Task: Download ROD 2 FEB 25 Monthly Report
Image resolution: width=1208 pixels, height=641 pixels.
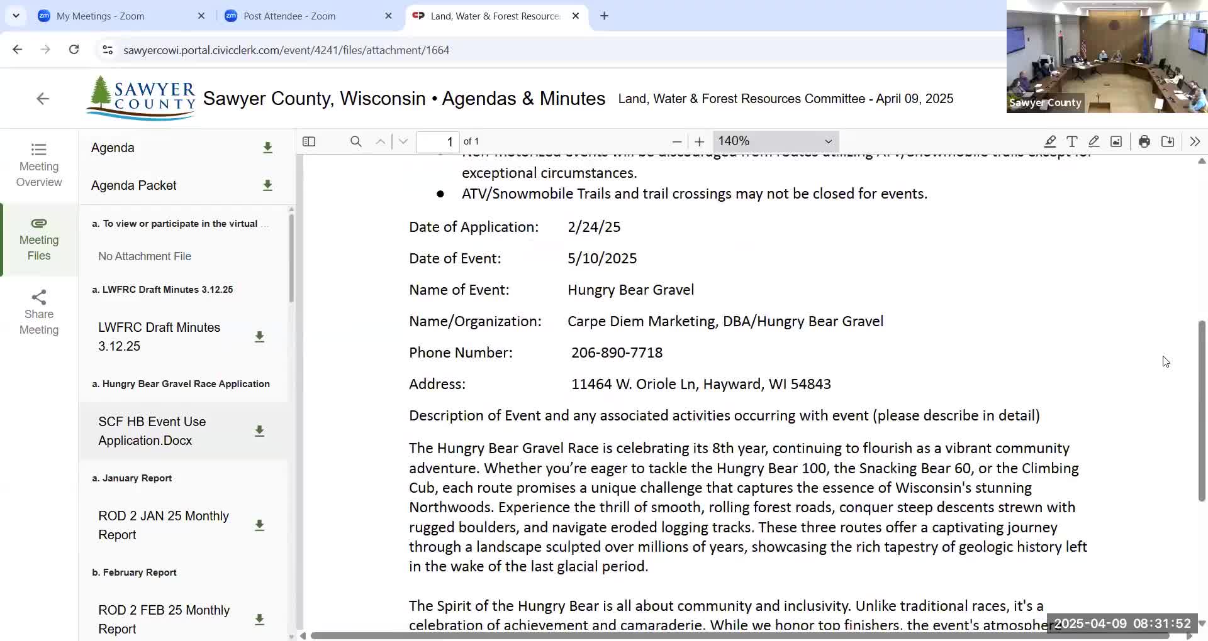Action: pos(259,620)
